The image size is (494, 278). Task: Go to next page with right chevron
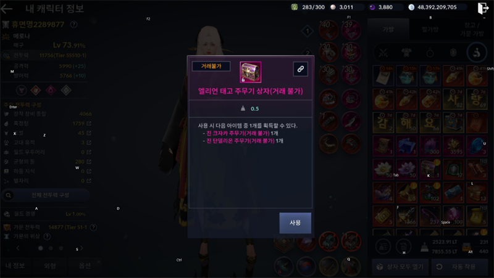pyautogui.click(x=82, y=248)
